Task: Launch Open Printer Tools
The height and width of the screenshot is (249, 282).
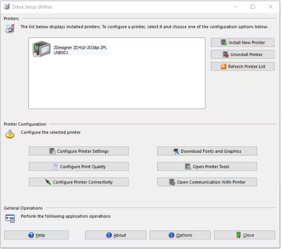Action: (x=207, y=166)
